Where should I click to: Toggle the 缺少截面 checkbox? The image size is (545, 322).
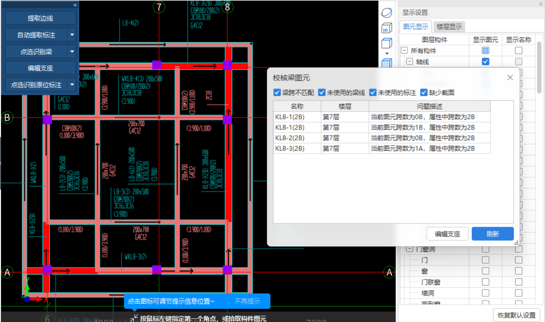pyautogui.click(x=424, y=92)
